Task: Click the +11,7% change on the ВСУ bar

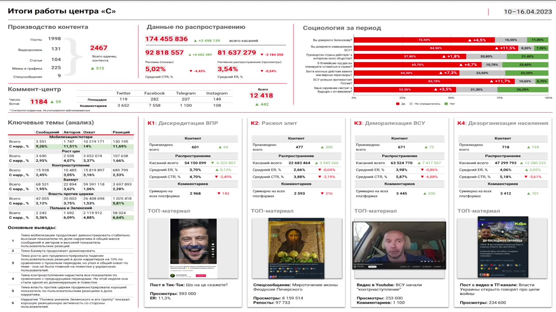Action: (500, 81)
